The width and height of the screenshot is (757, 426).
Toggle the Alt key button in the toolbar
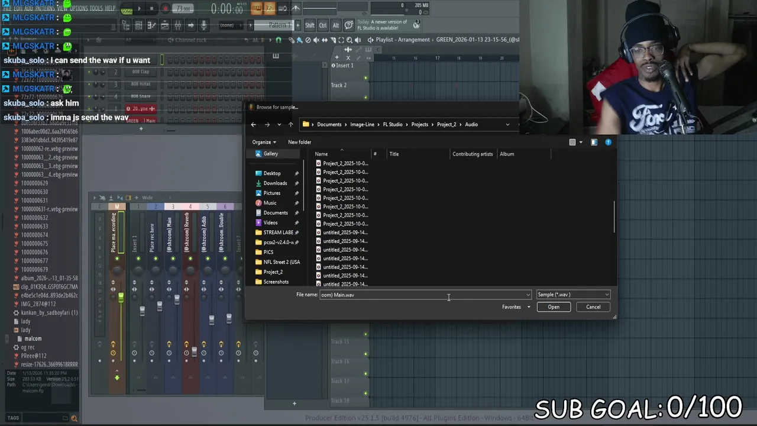336,25
